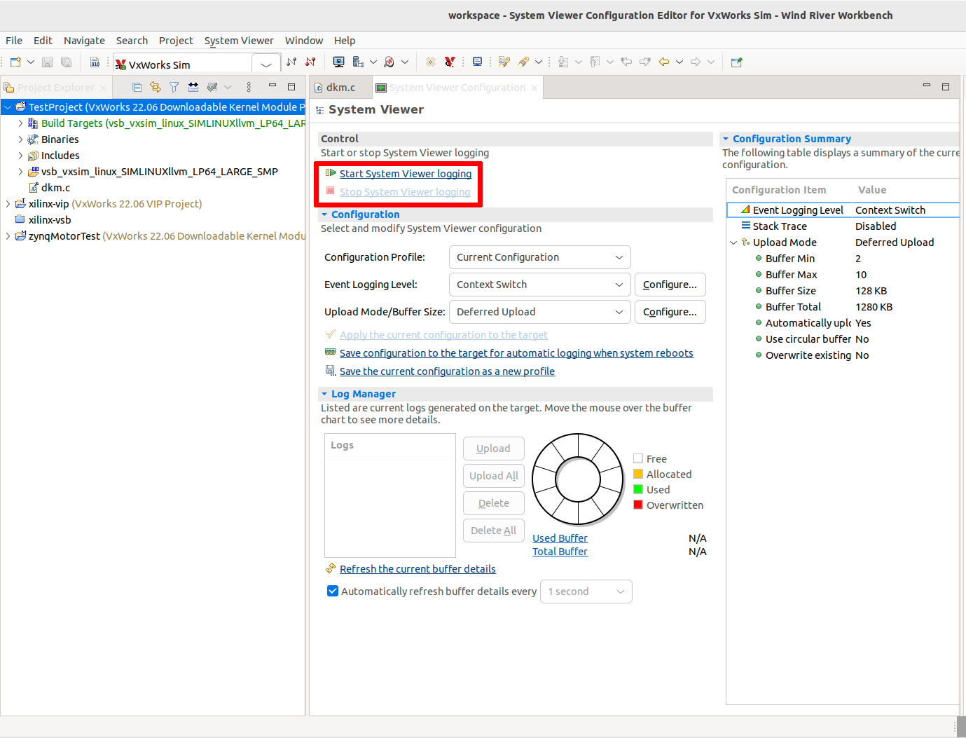Collapse the Log Manager section
The height and width of the screenshot is (738, 966).
click(x=324, y=394)
